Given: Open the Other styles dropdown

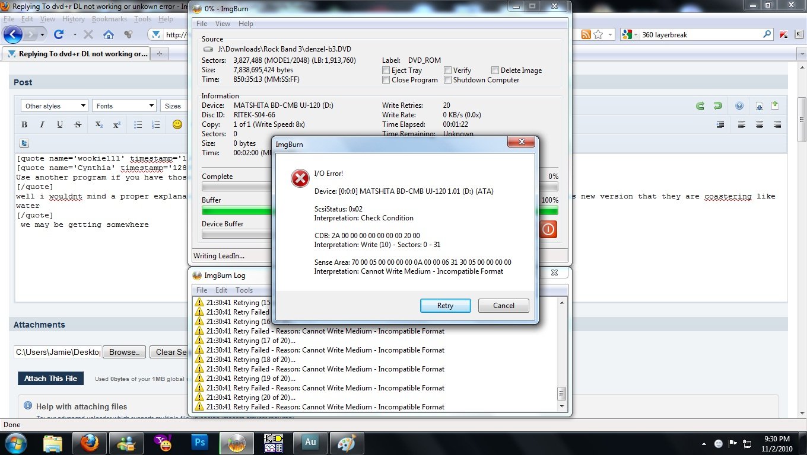Looking at the screenshot, I should (55, 106).
